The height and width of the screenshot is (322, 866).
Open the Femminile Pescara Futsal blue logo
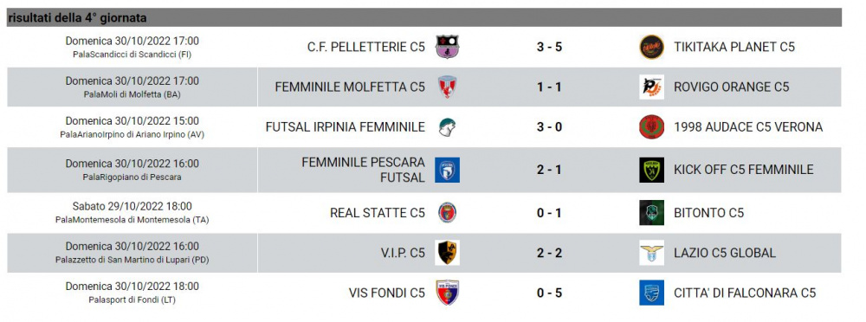[x=447, y=170]
